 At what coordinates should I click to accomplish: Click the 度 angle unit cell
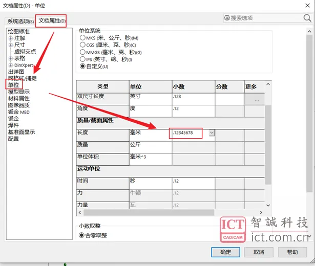click(151, 111)
